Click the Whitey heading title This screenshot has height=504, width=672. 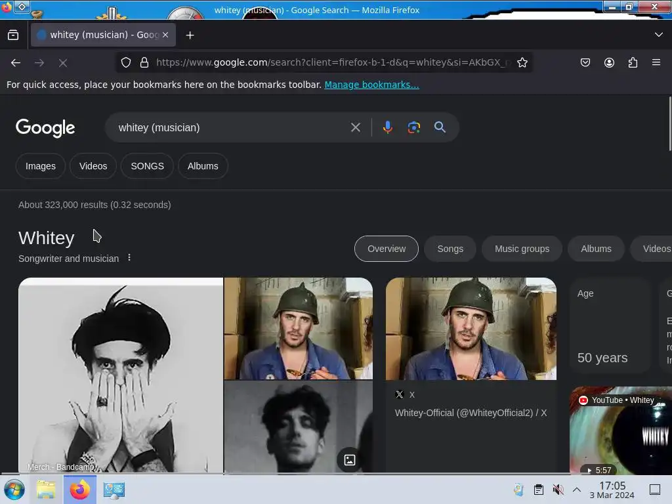tap(47, 238)
